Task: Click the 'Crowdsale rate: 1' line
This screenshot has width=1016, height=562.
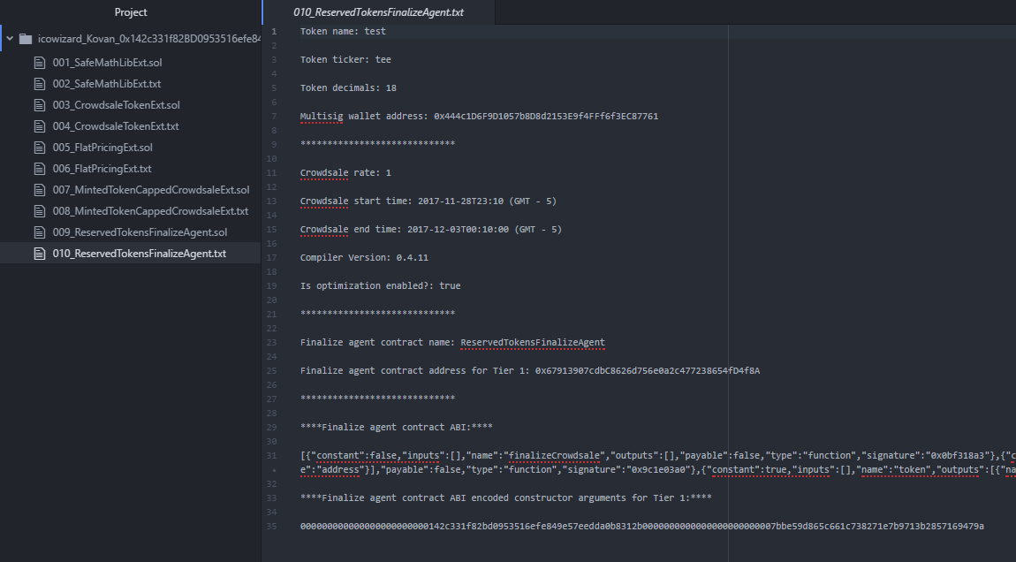Action: point(345,173)
